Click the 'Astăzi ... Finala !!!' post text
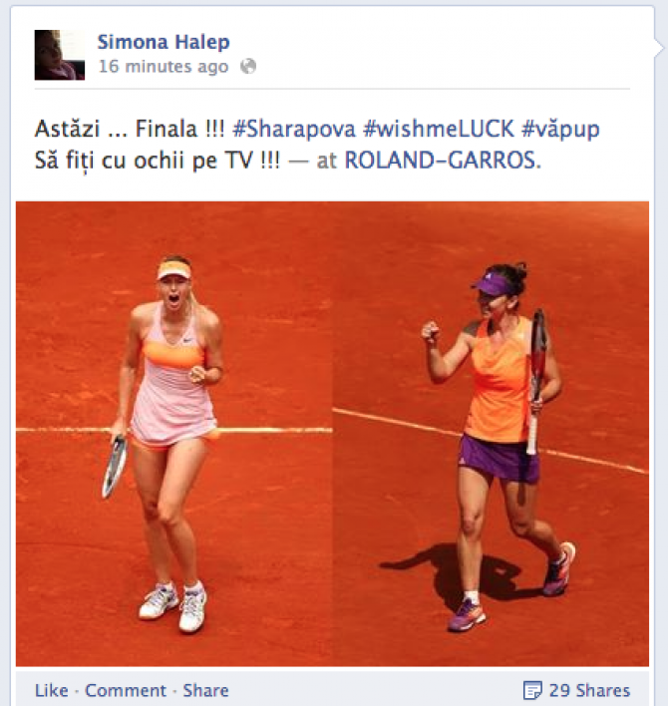668x706 pixels. (130, 129)
